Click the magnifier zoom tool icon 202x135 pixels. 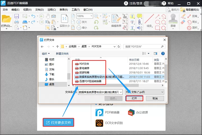tap(96, 16)
